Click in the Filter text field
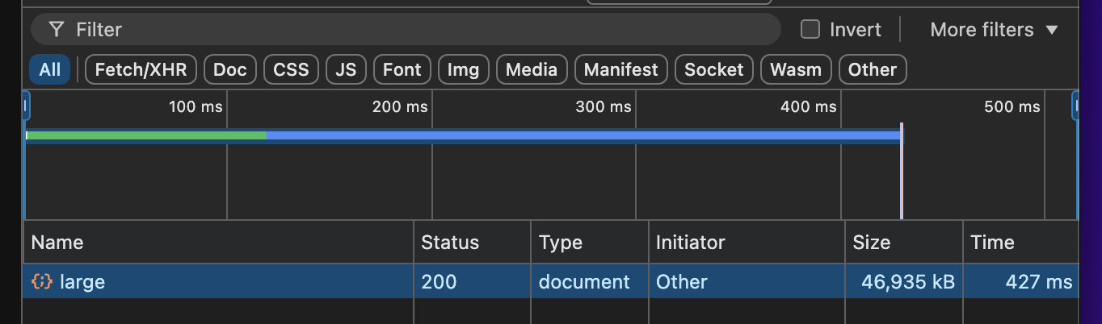The width and height of the screenshot is (1102, 324). click(404, 30)
